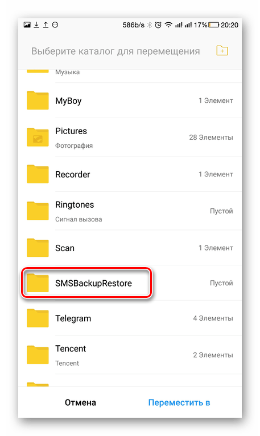This screenshot has width=260, height=436.
Task: Open the Telegram folder icon
Action: 38,318
